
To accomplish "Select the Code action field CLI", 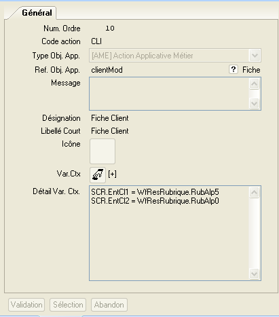I will (96, 41).
